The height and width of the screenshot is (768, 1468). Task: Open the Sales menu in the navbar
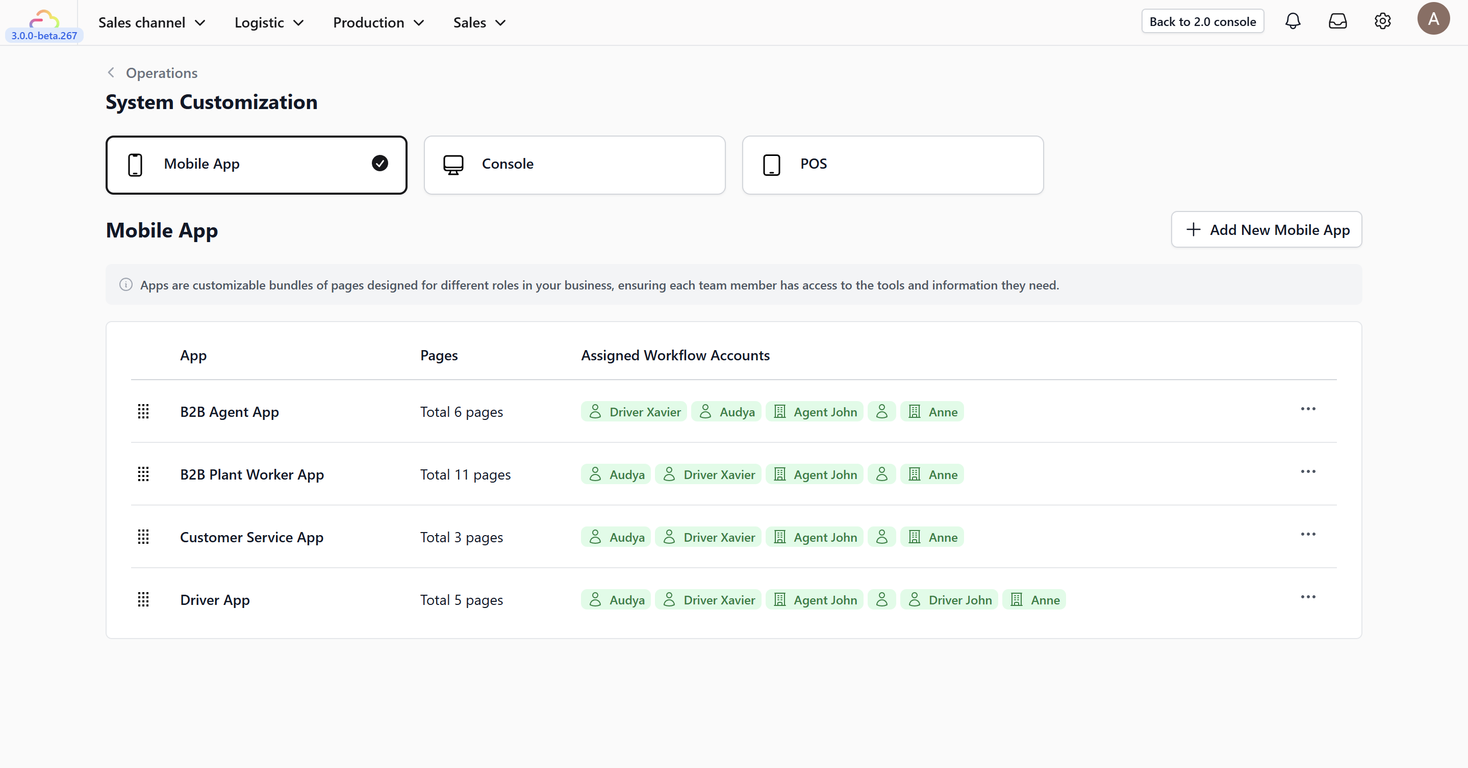(479, 23)
